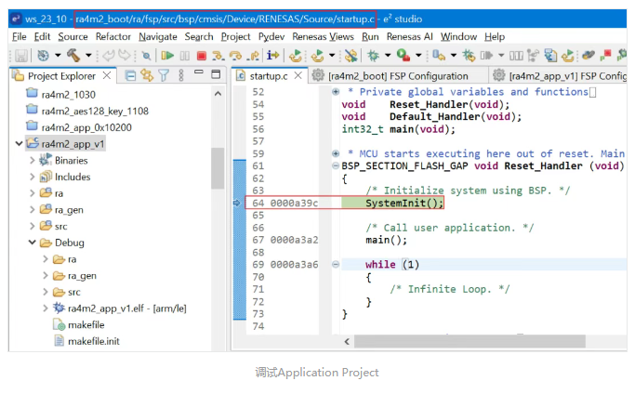Collapse the Debug folder
The width and height of the screenshot is (635, 394).
point(32,243)
